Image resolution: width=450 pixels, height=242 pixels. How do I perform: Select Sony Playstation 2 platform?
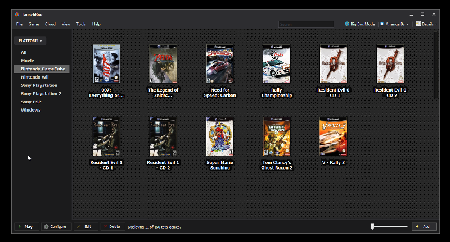tap(42, 94)
